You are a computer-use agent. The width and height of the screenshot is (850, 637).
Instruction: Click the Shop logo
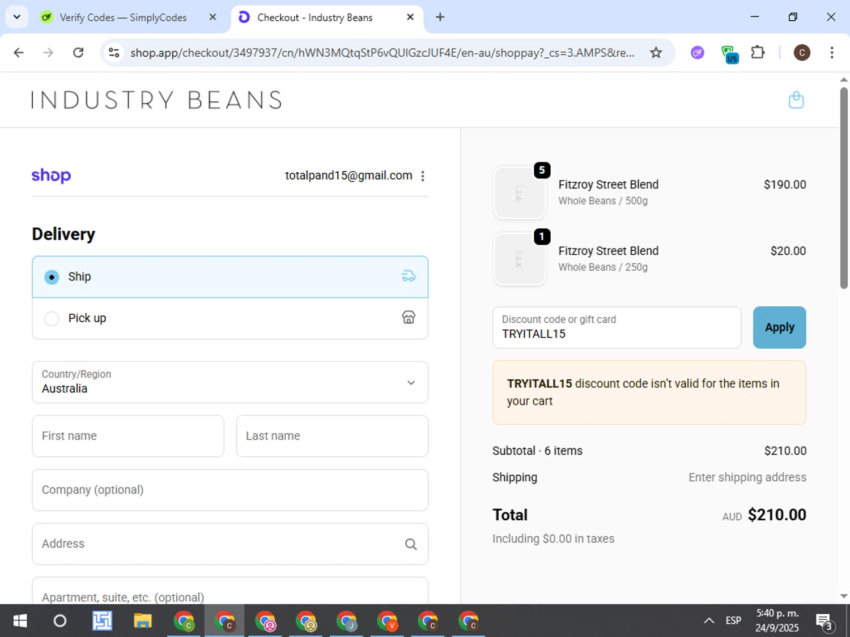[x=51, y=176]
